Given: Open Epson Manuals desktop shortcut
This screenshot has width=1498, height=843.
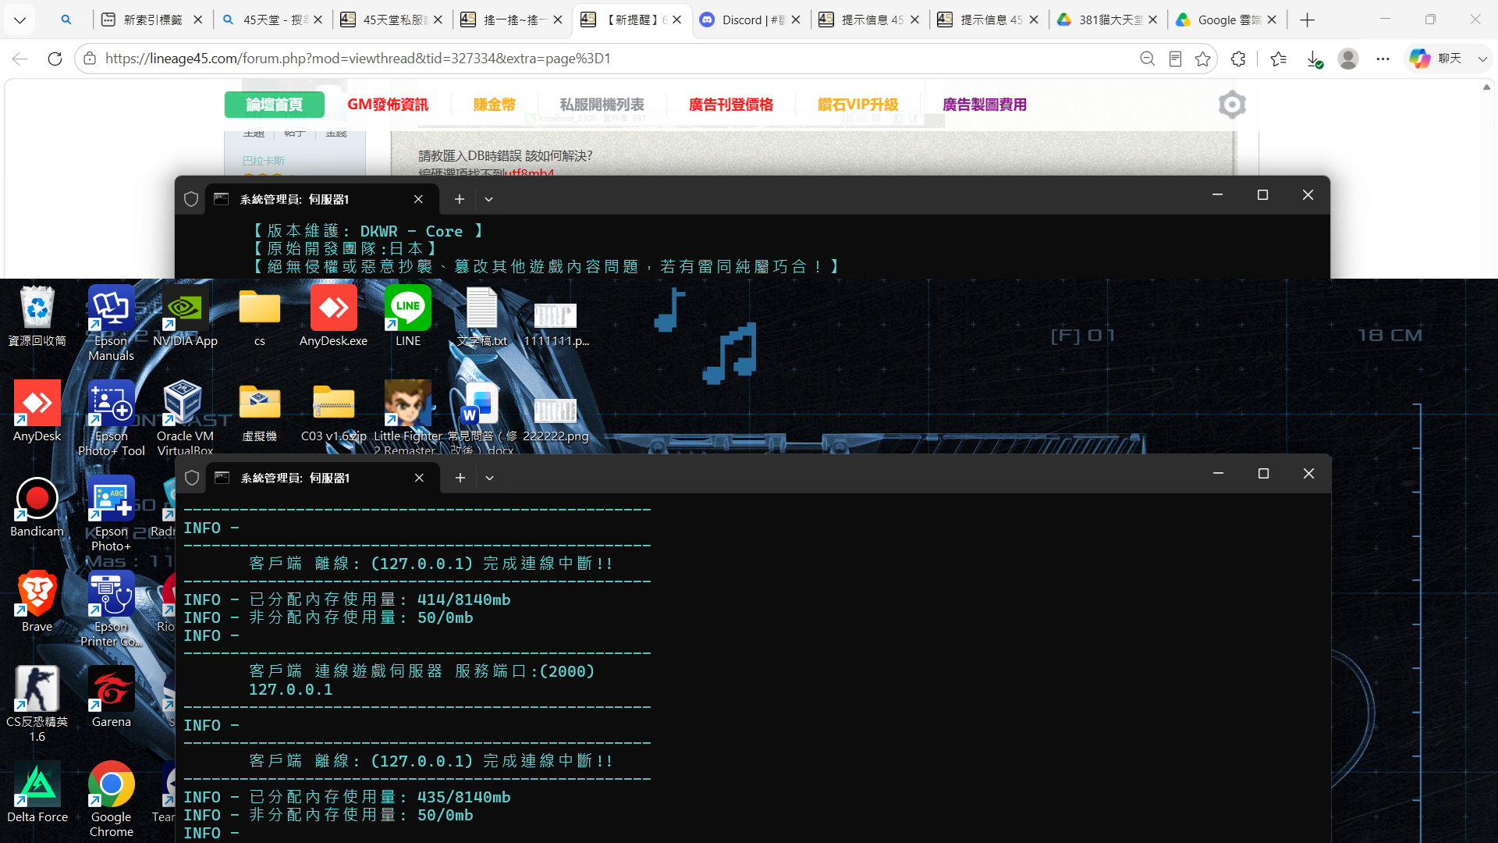Looking at the screenshot, I should pyautogui.click(x=111, y=323).
